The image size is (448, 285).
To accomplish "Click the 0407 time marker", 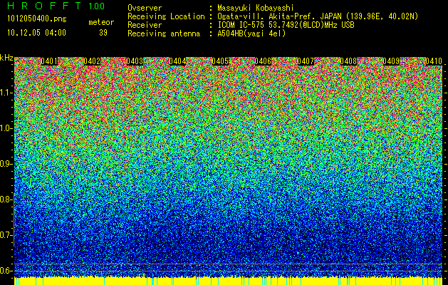I will (x=306, y=61).
